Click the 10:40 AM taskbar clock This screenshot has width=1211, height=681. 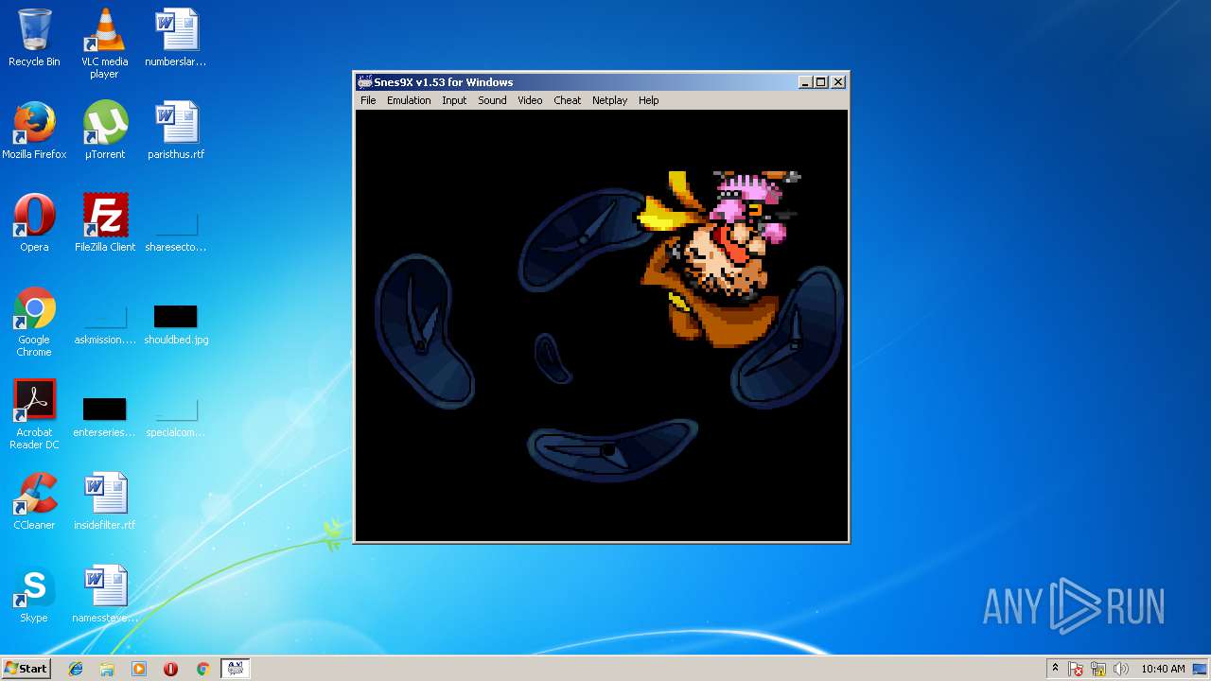[x=1163, y=669]
